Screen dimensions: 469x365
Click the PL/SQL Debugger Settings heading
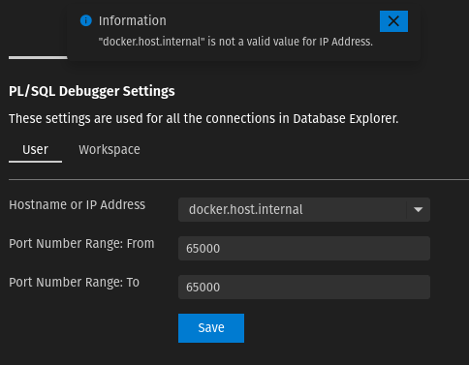[92, 91]
